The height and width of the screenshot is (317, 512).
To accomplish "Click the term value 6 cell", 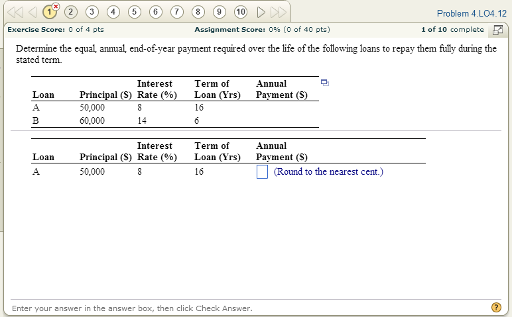I will click(x=196, y=121).
